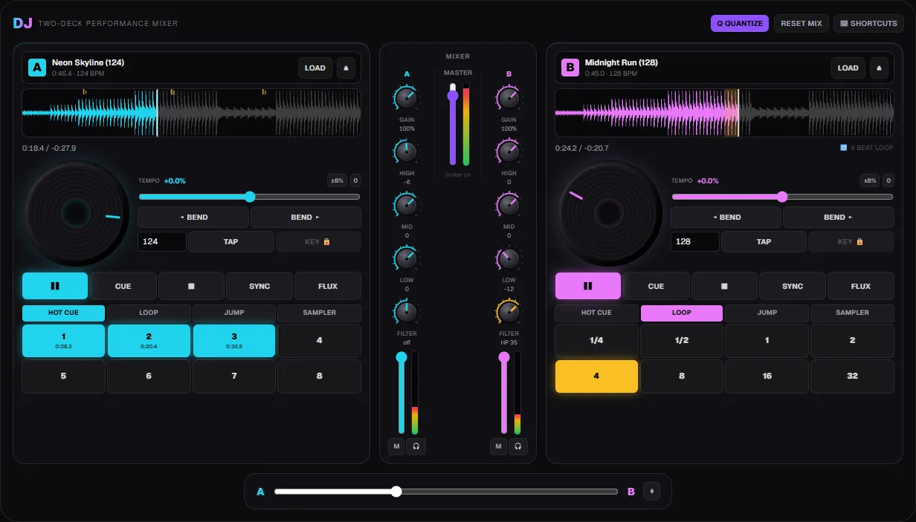Toggle headphone cue for channel B
The height and width of the screenshot is (522, 916).
518,446
